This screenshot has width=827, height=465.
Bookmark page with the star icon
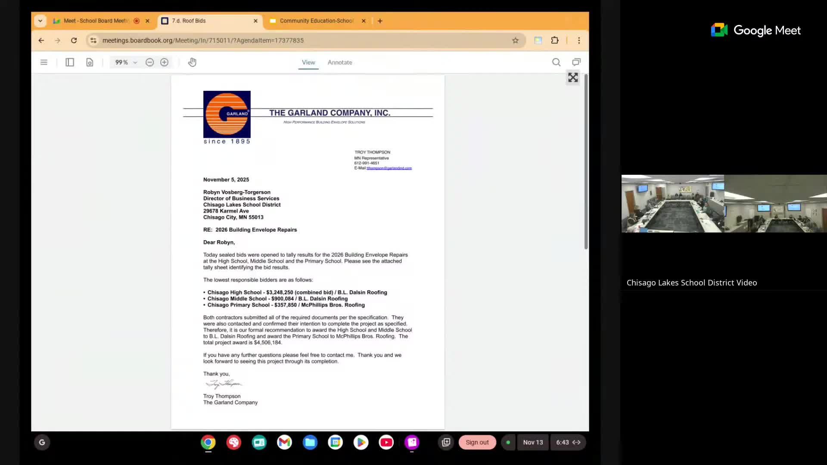515,40
